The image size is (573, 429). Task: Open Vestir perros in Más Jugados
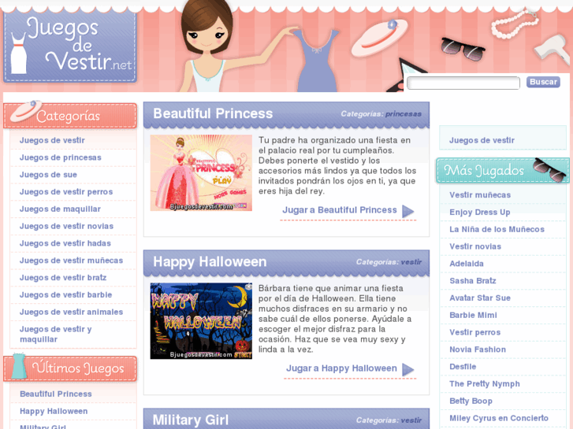coord(474,332)
